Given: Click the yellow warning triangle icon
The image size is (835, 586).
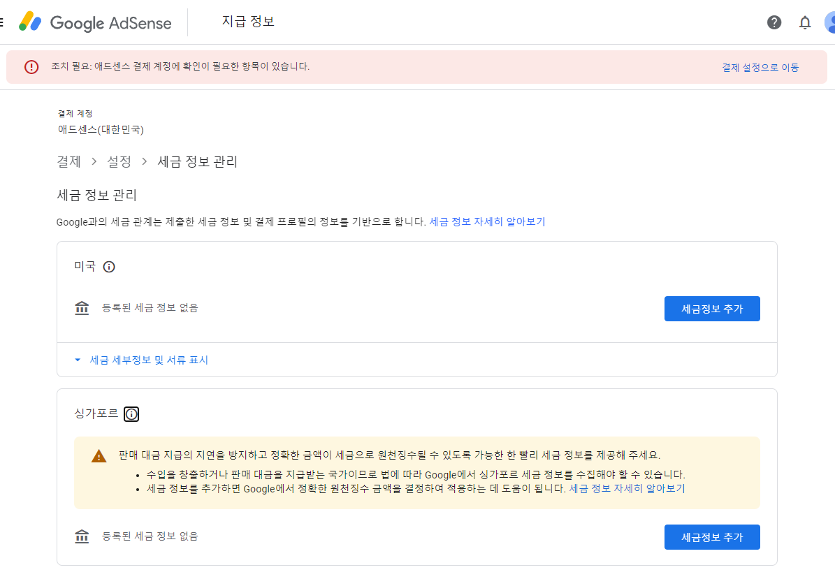Looking at the screenshot, I should pos(99,455).
